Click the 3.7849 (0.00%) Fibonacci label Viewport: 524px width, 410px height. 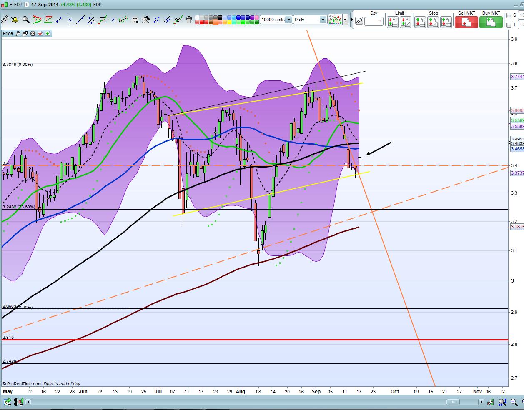[x=18, y=64]
